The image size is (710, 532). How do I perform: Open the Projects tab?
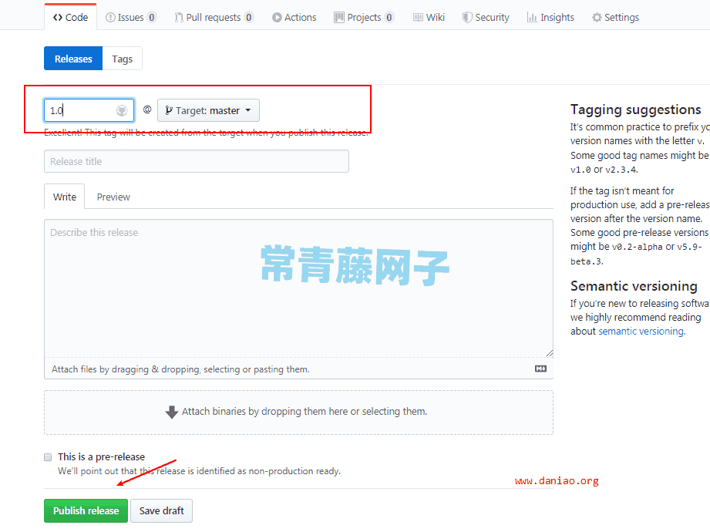tap(364, 17)
